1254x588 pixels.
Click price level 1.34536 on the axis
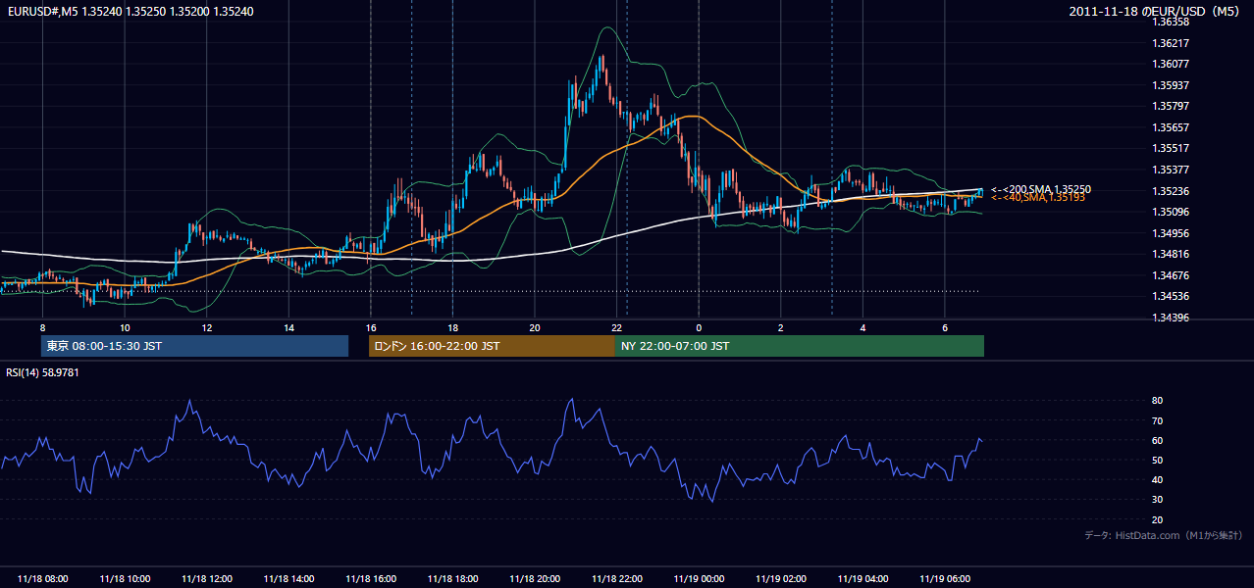[1171, 296]
